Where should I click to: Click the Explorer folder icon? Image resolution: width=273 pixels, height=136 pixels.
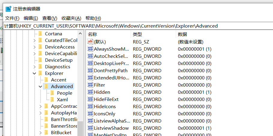(x=40, y=73)
